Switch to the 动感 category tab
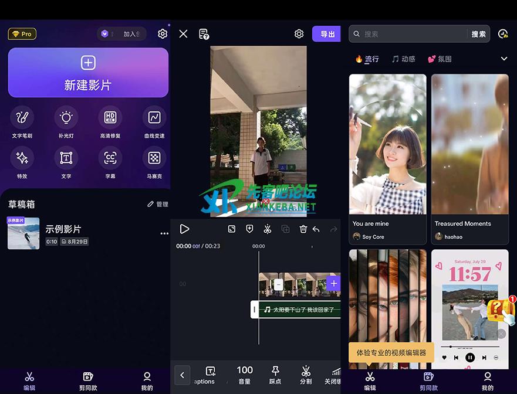Viewport: 517px width, 394px height. [404, 59]
